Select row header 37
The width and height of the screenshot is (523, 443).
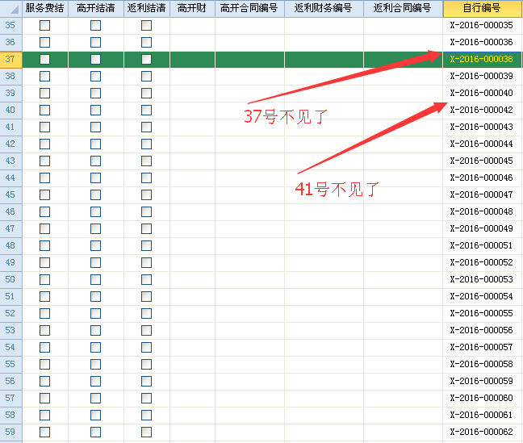pyautogui.click(x=10, y=59)
